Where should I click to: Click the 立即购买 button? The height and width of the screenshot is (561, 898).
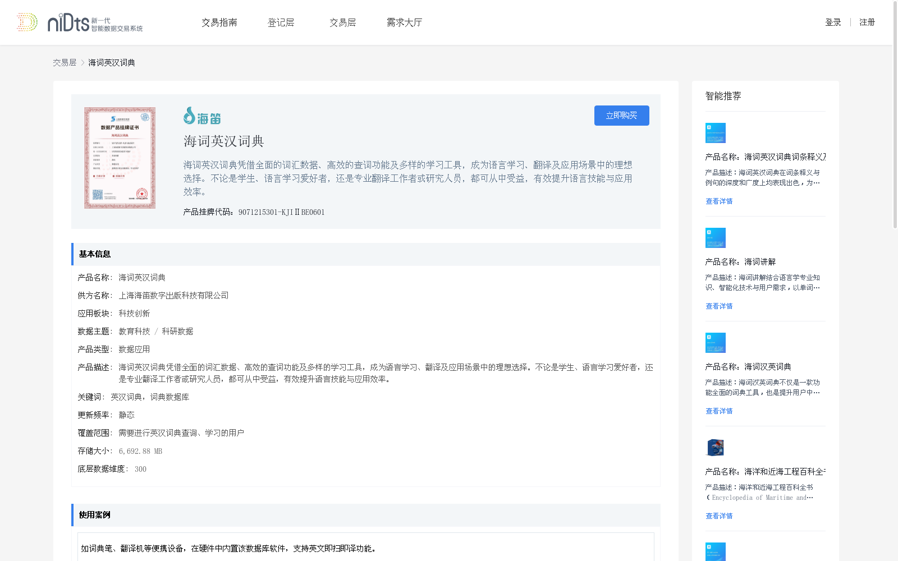[622, 116]
